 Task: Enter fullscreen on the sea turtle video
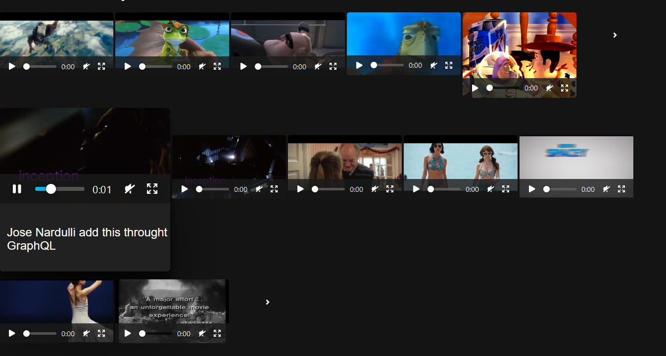[x=448, y=65]
